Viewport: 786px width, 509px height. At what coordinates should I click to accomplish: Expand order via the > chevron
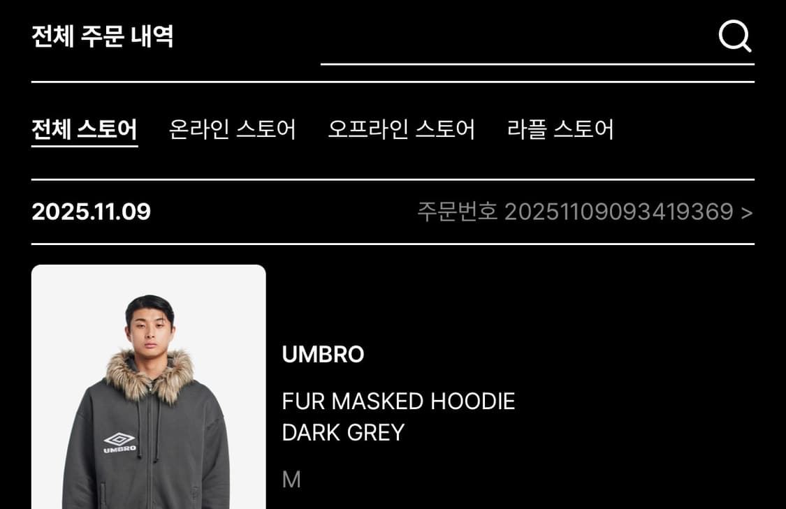click(747, 212)
